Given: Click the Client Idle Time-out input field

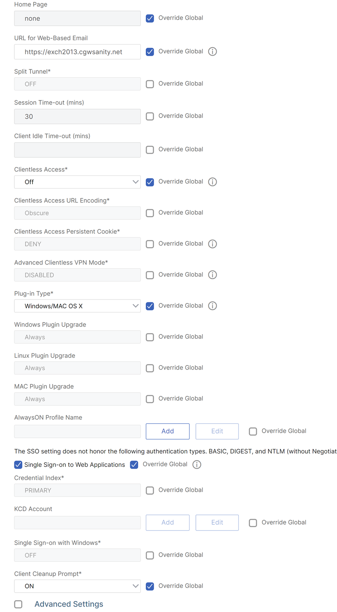Looking at the screenshot, I should [x=78, y=150].
